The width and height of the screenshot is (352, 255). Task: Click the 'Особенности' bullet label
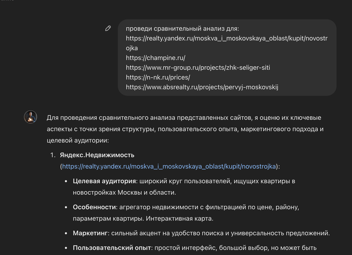coord(94,207)
